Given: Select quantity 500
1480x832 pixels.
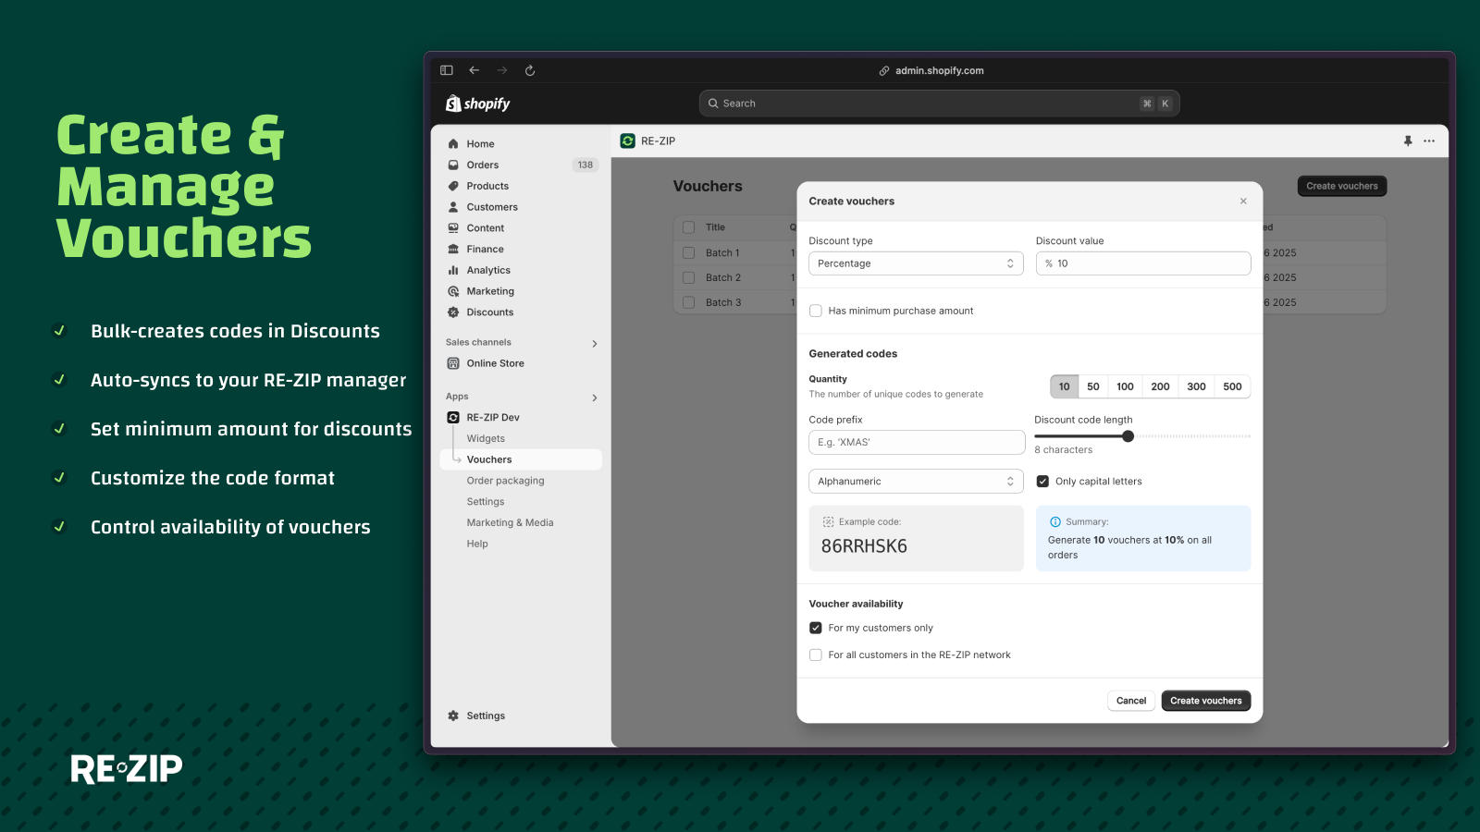Looking at the screenshot, I should (x=1232, y=386).
